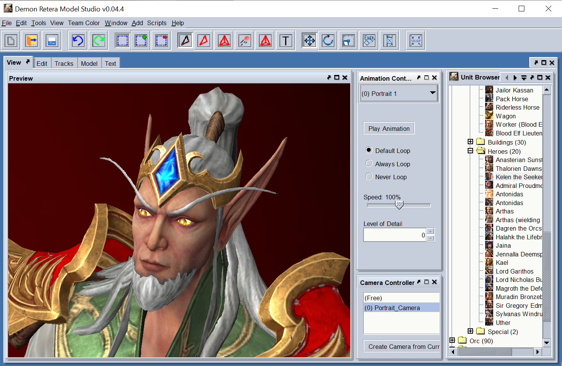Maximize the Preview panel with its square icon
The image size is (562, 366).
pos(337,78)
